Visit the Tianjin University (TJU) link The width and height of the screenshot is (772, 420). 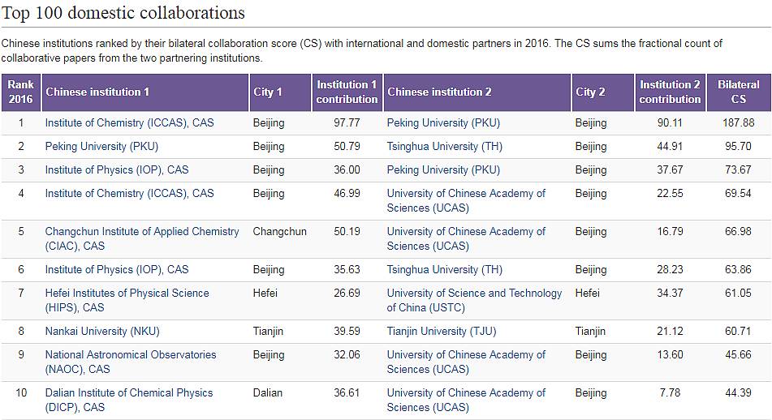(438, 332)
